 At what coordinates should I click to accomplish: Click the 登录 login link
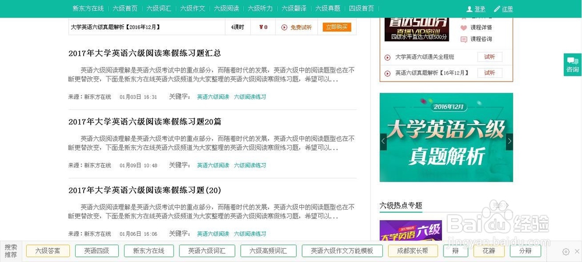coord(480,9)
